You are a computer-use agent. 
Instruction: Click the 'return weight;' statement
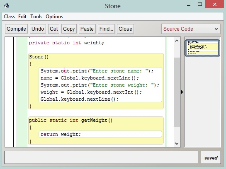click(x=61, y=135)
